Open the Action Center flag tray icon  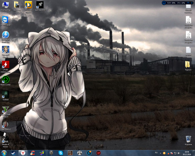(x=172, y=153)
